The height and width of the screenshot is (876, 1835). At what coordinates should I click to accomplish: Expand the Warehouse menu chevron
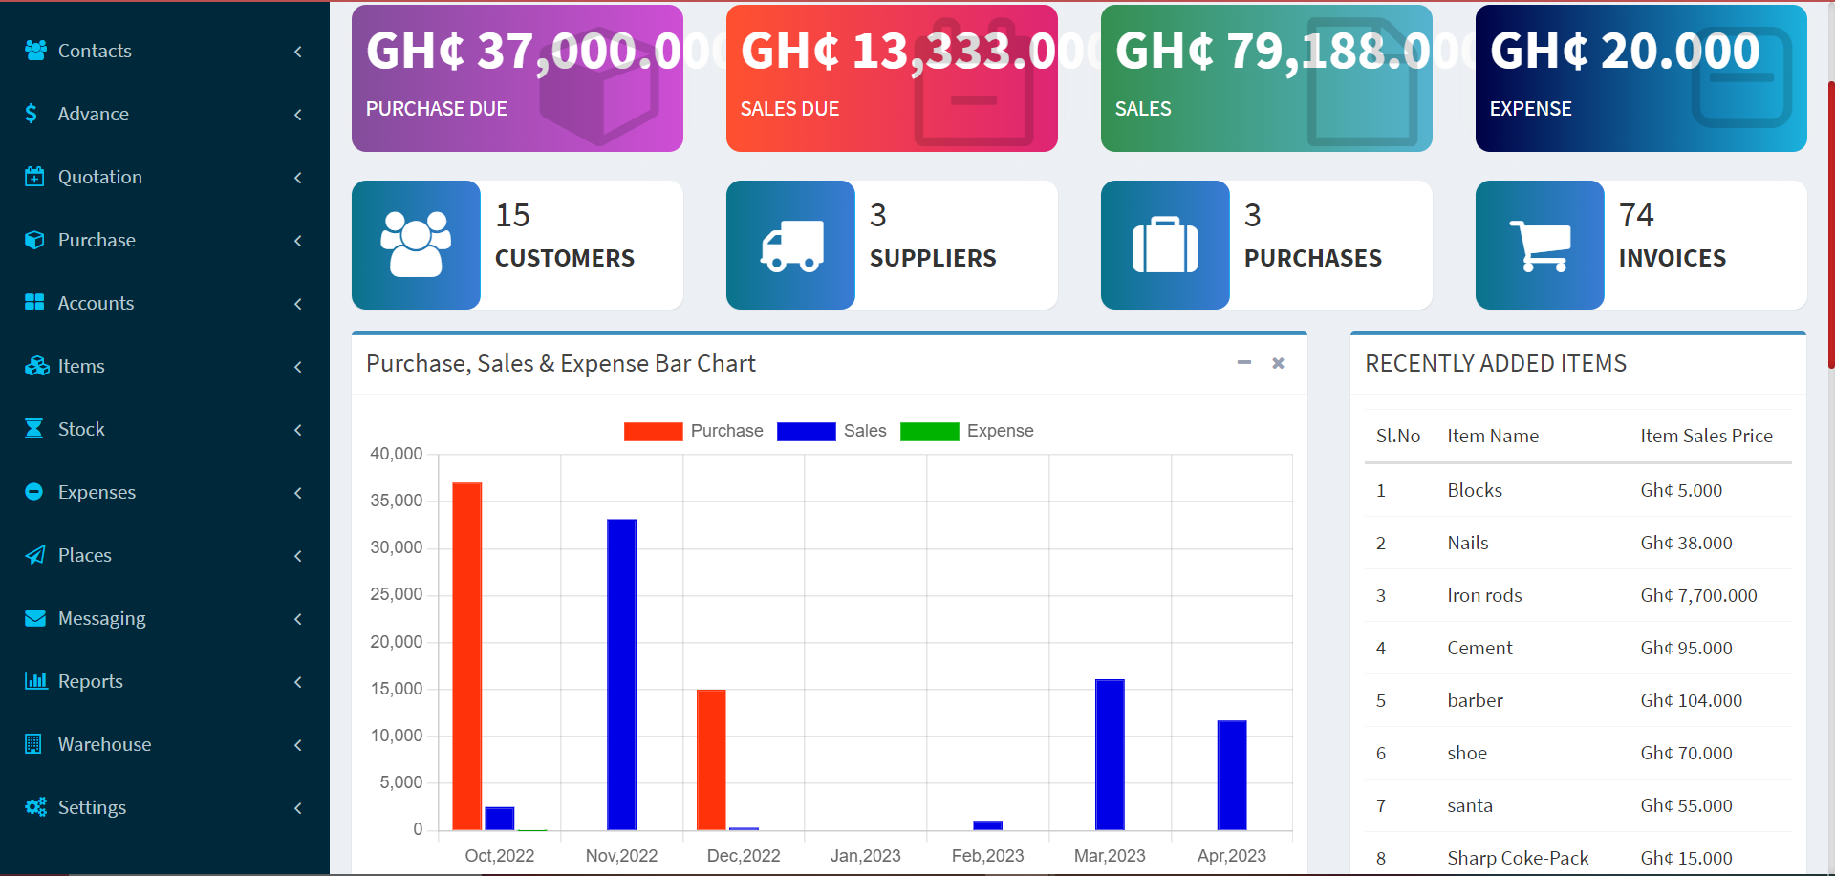pyautogui.click(x=298, y=745)
